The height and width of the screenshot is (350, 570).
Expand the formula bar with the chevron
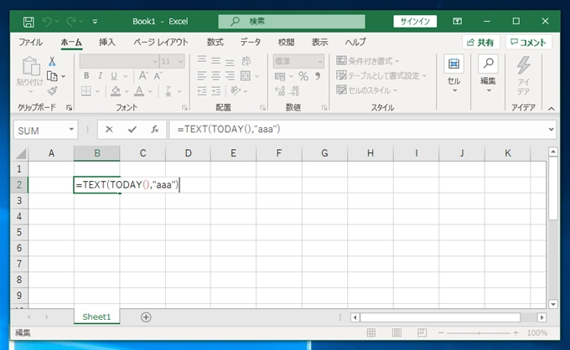[551, 129]
